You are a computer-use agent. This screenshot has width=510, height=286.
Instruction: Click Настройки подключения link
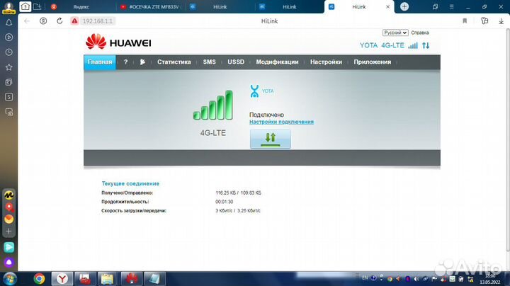pyautogui.click(x=281, y=122)
